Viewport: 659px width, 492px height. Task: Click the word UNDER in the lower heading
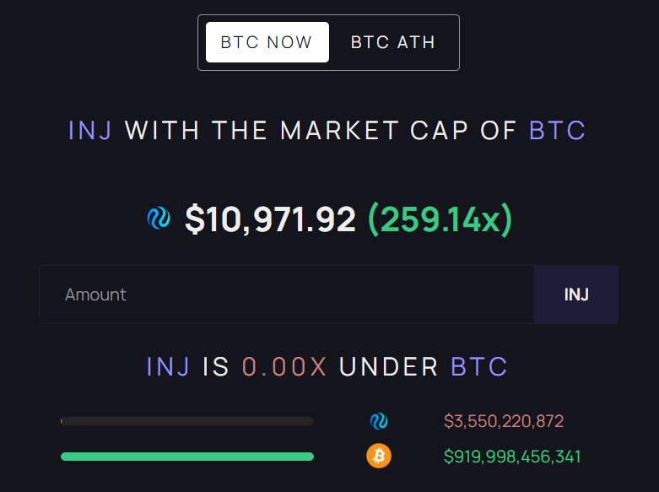[389, 366]
